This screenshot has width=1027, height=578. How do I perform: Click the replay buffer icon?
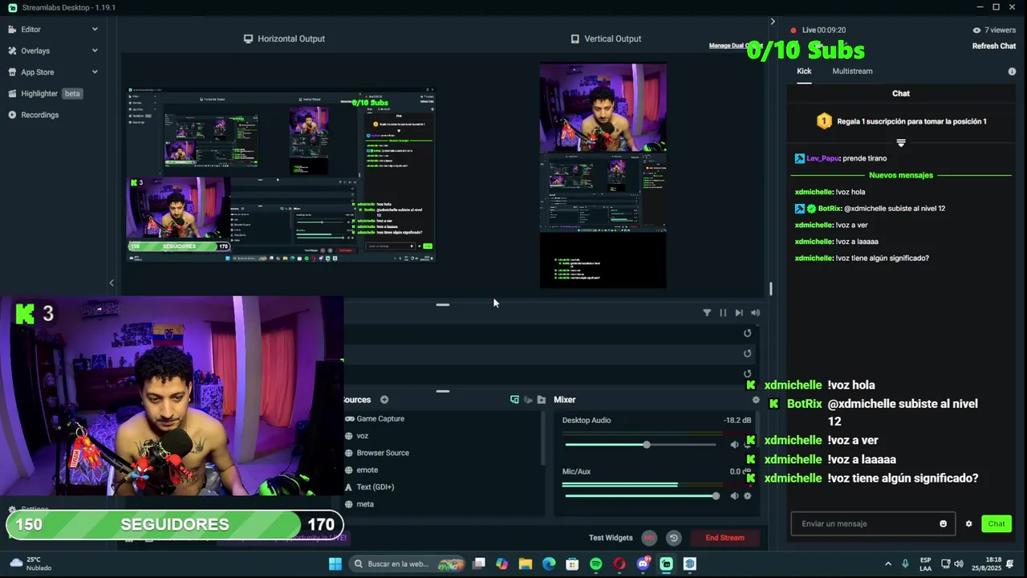coord(673,538)
